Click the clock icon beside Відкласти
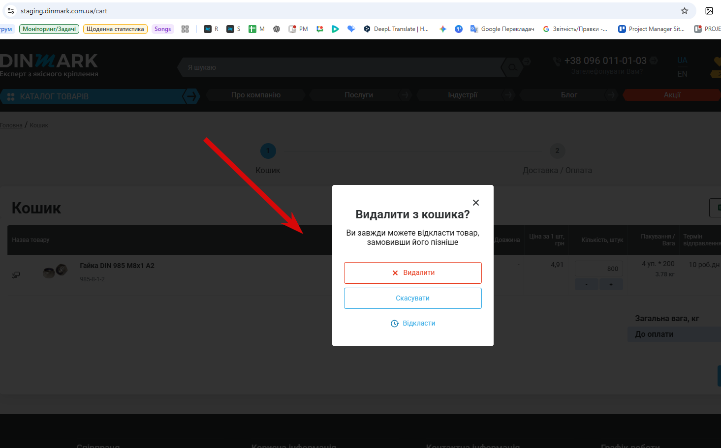Viewport: 721px width, 448px height. click(x=395, y=324)
